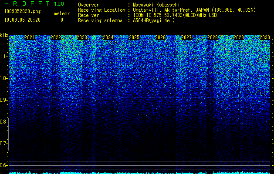The height and width of the screenshot is (174, 274).
Task: Click the 0.8 kHz axis label
Action: pyautogui.click(x=3, y=122)
